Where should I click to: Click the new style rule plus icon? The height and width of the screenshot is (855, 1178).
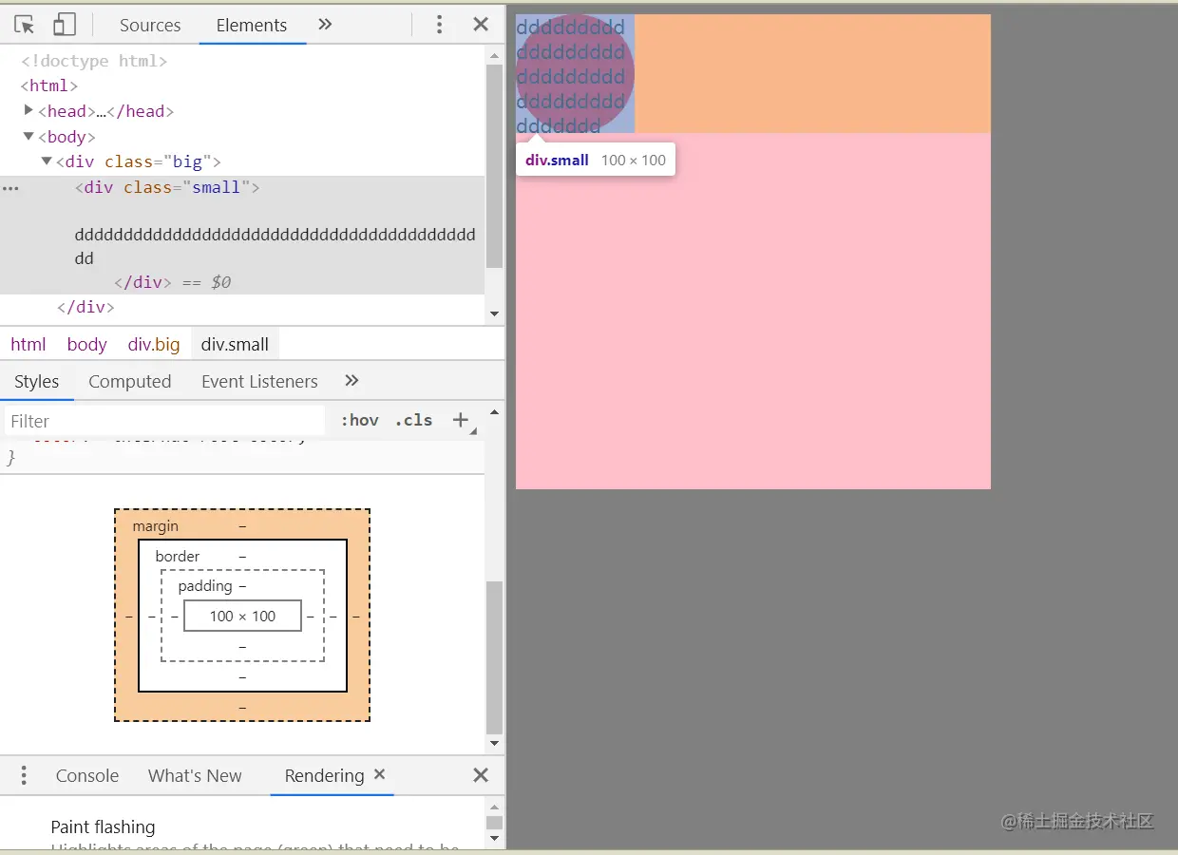tap(461, 420)
